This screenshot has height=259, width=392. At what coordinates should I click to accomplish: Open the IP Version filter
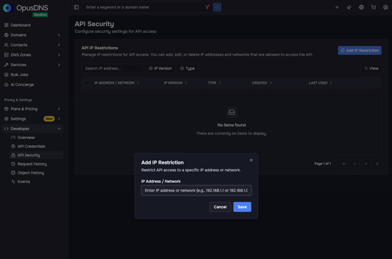point(160,68)
